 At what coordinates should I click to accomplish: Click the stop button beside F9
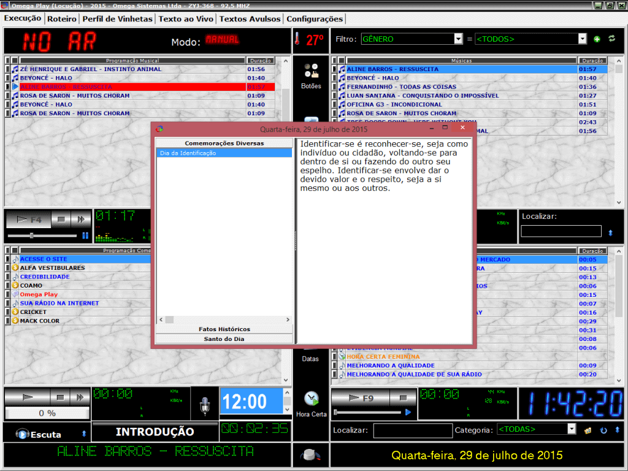[403, 397]
